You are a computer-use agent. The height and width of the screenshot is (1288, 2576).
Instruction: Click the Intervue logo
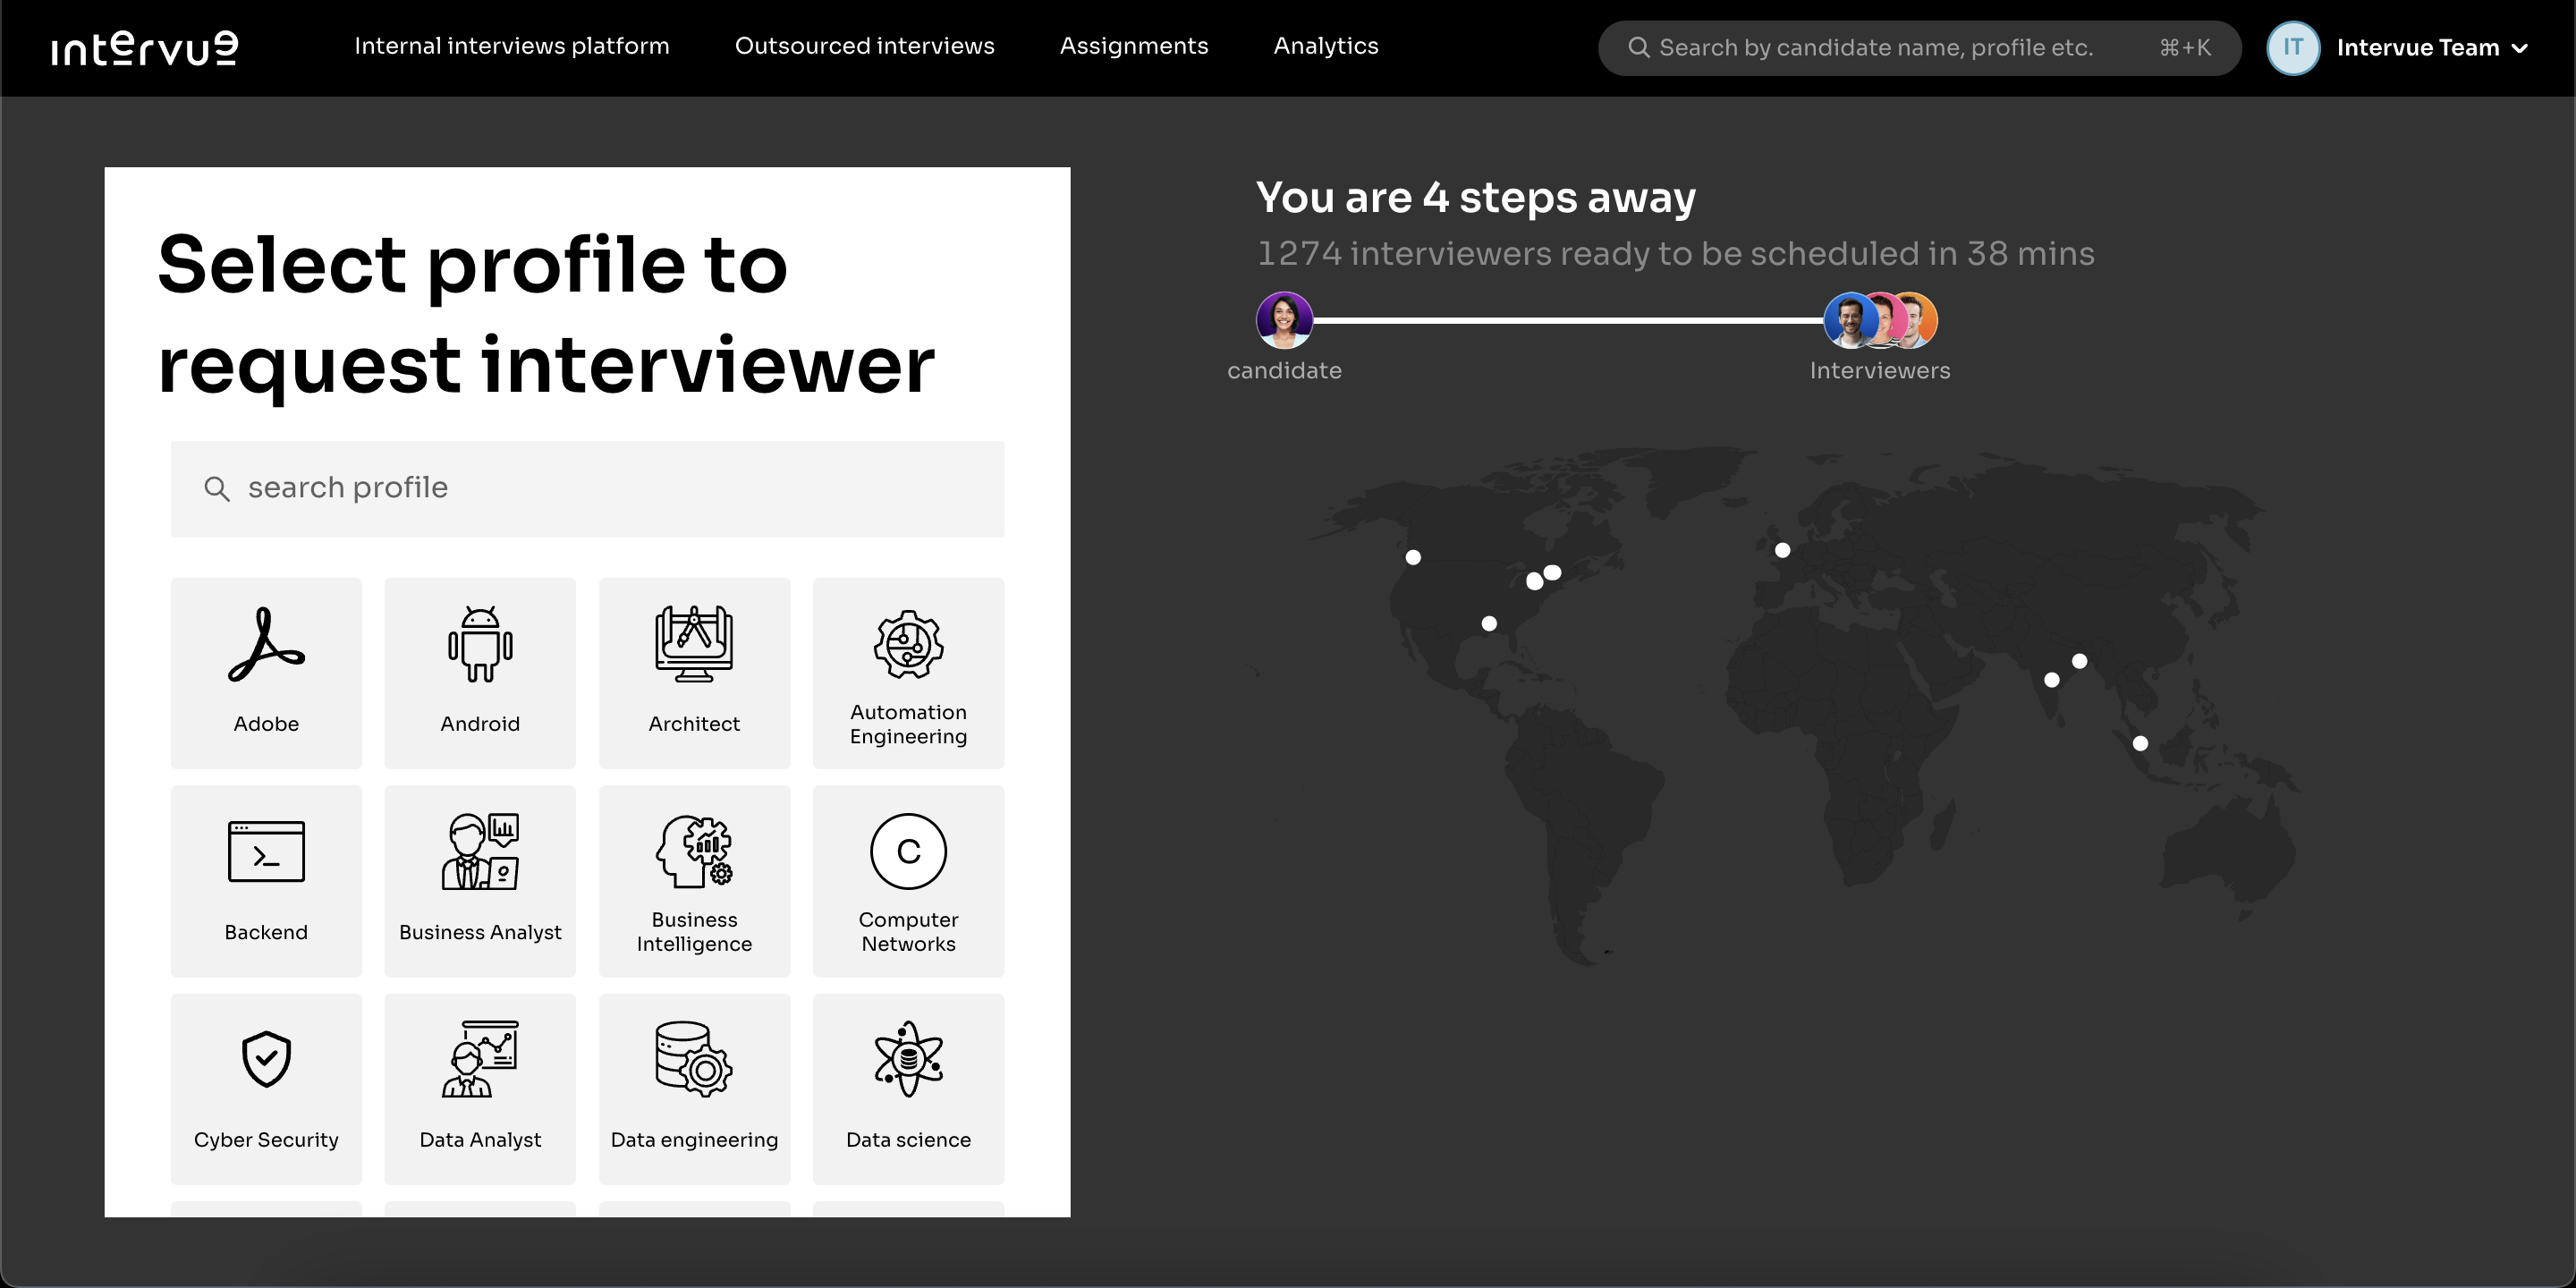tap(145, 47)
